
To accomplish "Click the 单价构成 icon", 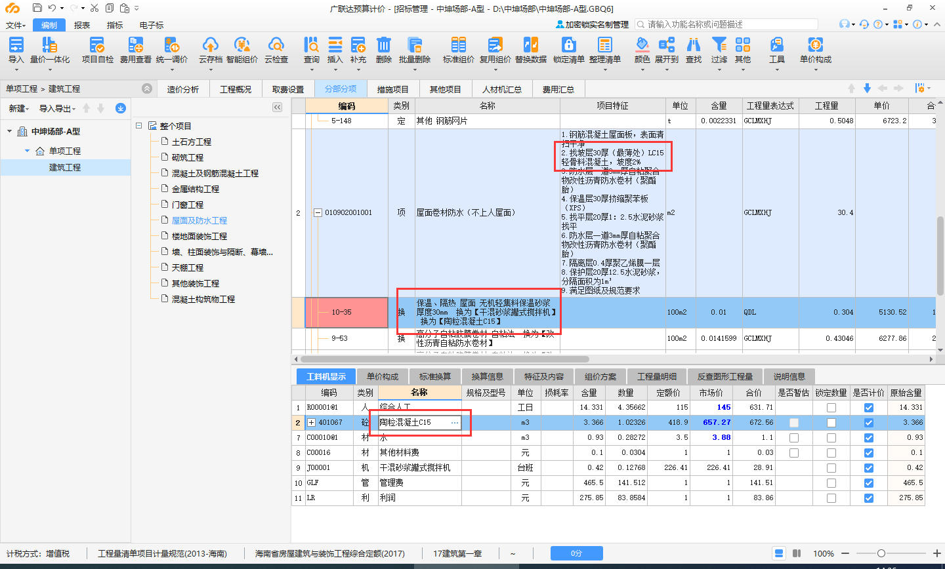I will (x=815, y=45).
